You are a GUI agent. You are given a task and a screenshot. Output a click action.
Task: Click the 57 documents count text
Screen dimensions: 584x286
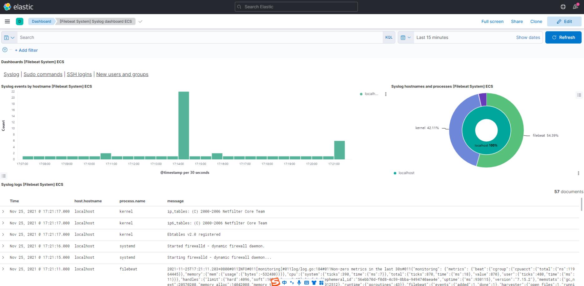click(x=569, y=192)
